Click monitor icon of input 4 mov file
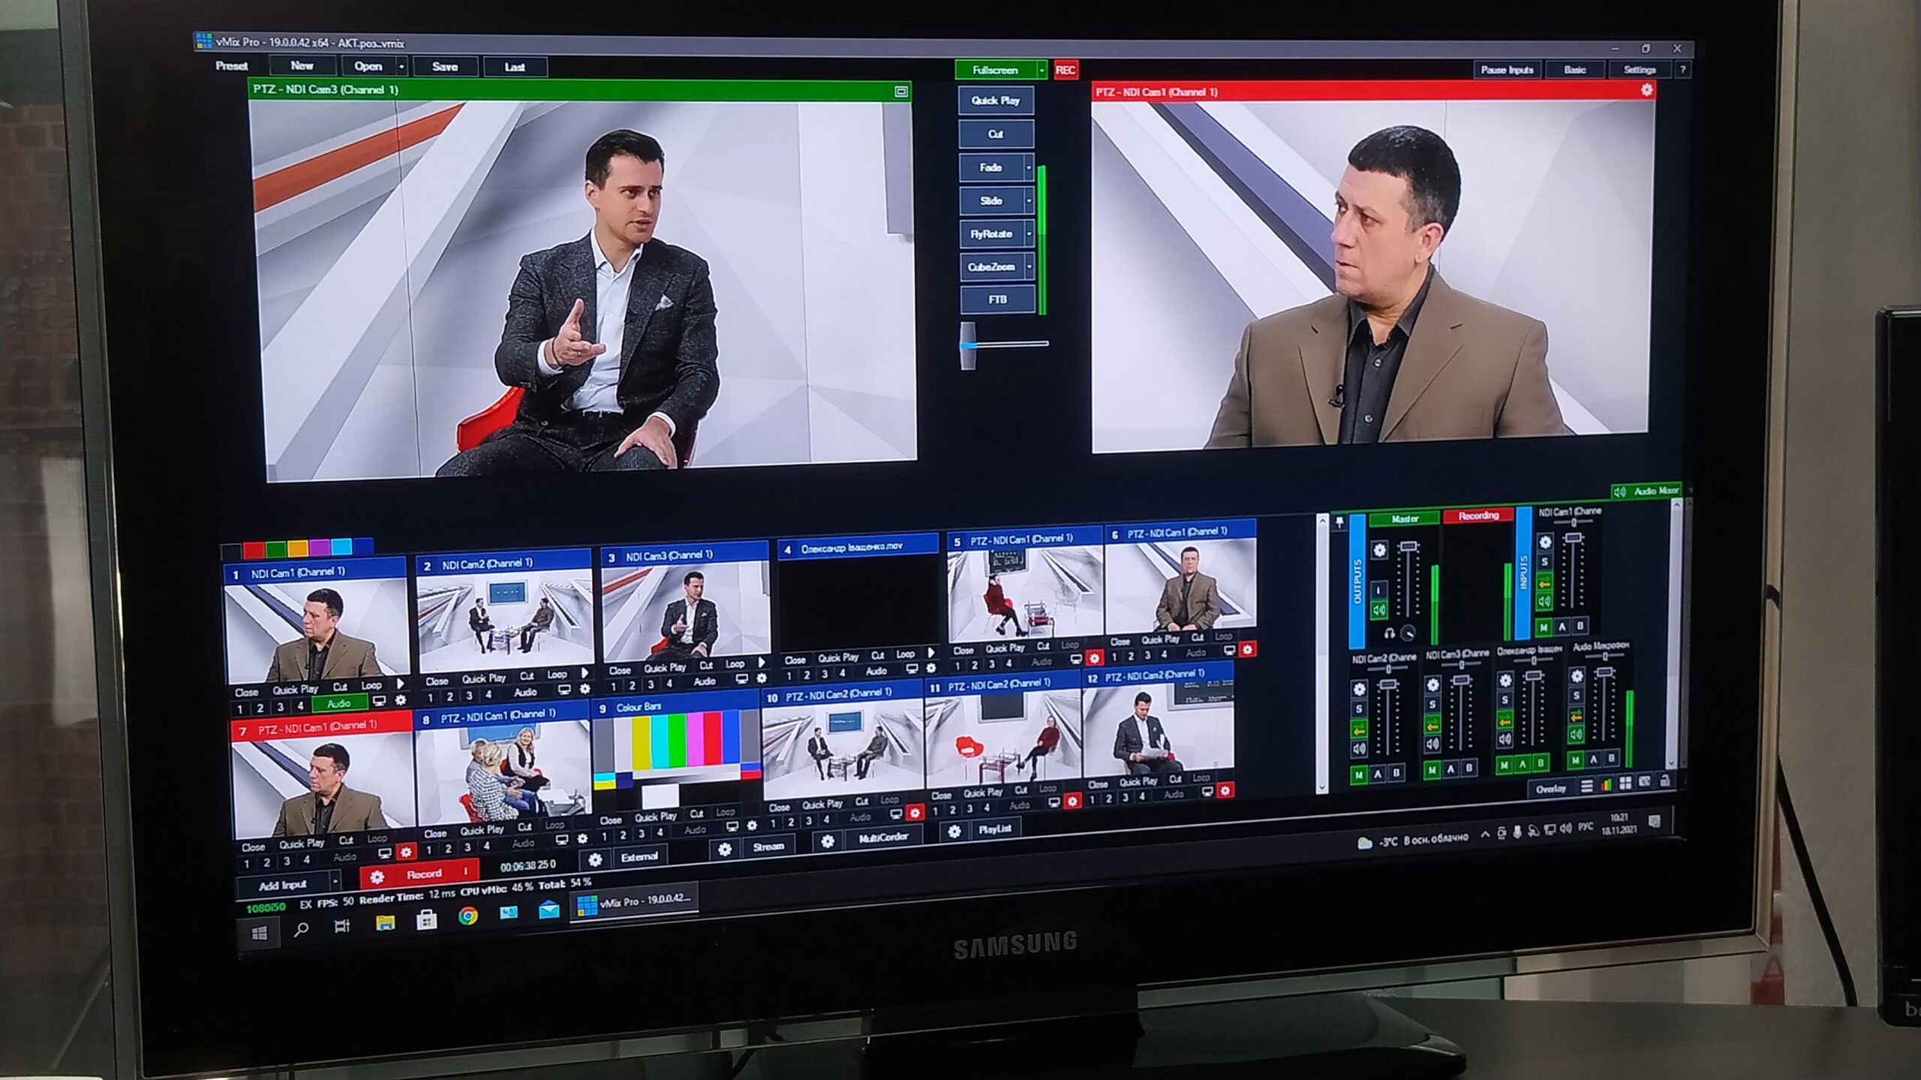The width and height of the screenshot is (1921, 1080). point(912,669)
